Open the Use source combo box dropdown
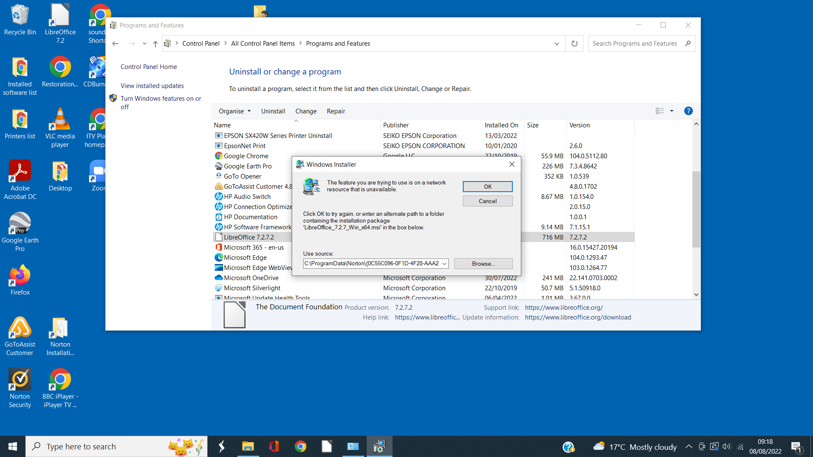The image size is (813, 457). (x=445, y=264)
